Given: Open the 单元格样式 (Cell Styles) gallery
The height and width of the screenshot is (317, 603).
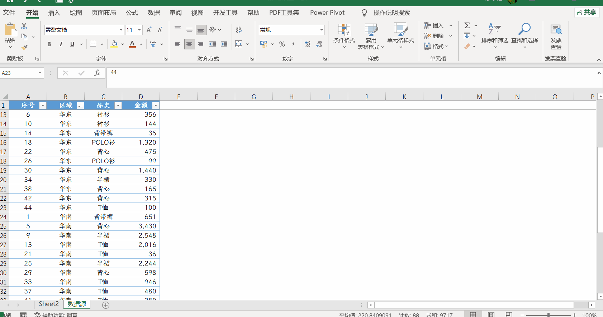Looking at the screenshot, I should click(400, 36).
